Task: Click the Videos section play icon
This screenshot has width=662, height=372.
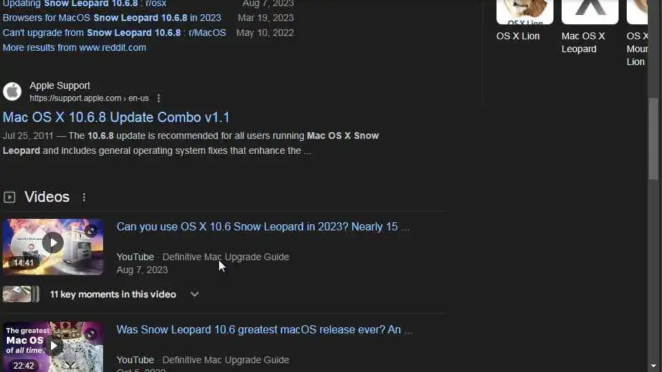Action: tap(9, 197)
